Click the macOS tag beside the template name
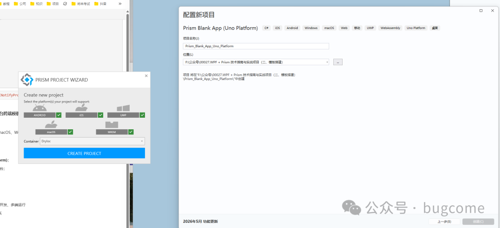The image size is (500, 228). (329, 28)
